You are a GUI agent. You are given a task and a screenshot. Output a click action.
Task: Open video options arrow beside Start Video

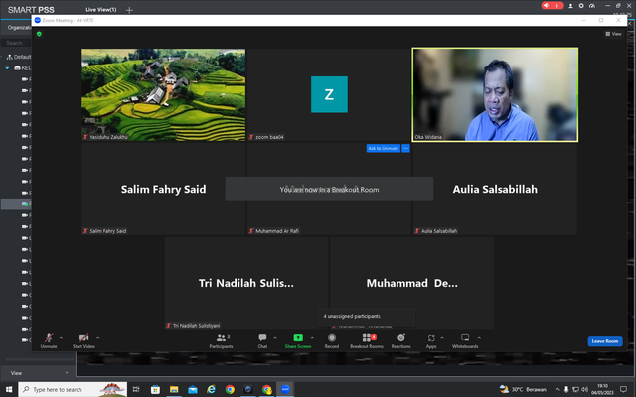click(97, 337)
